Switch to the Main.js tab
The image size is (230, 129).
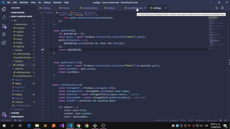coord(65,8)
